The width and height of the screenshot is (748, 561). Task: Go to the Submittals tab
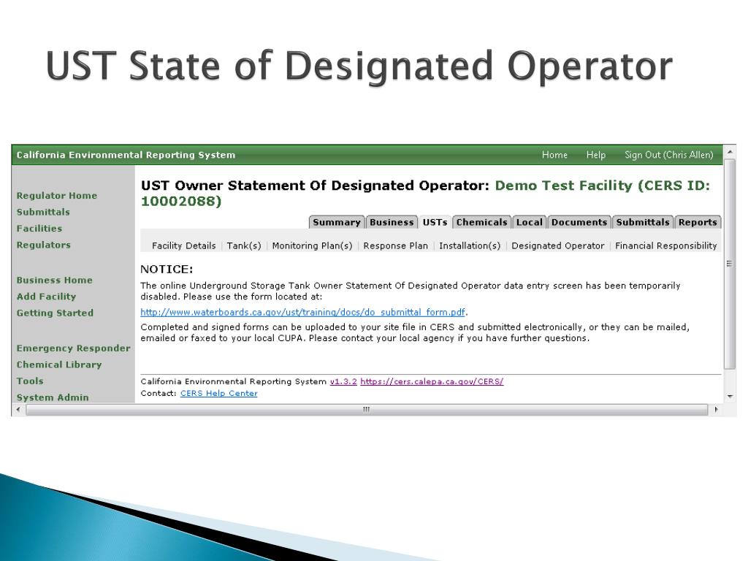pos(643,222)
